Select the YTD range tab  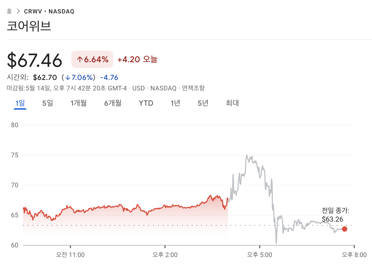(x=146, y=103)
